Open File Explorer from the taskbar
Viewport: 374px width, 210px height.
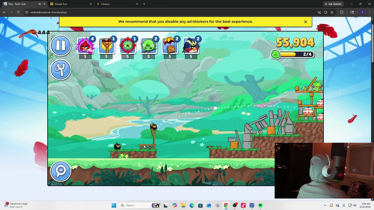point(183,205)
